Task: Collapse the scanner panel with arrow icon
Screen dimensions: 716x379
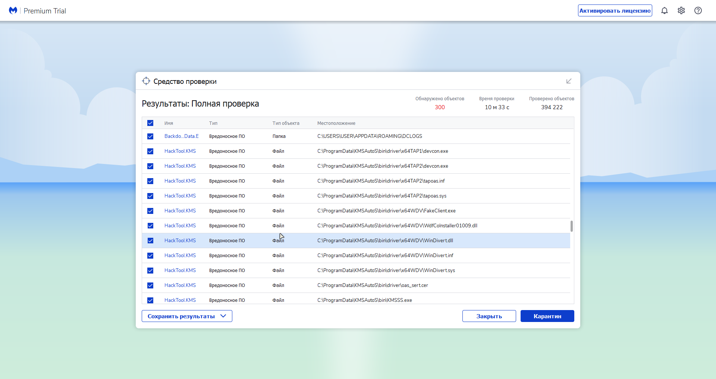Action: (x=569, y=81)
